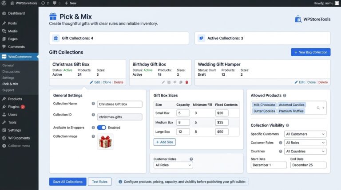Open the Support submenu item

[8, 90]
